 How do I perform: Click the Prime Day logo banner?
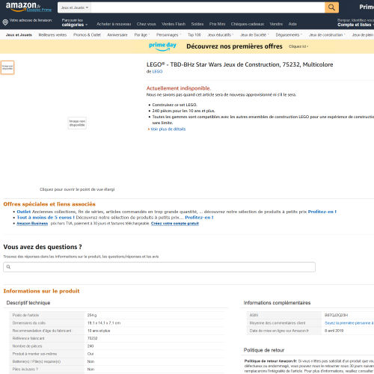click(x=162, y=46)
